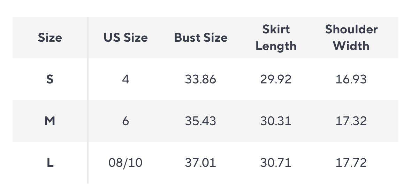The image size is (411, 187).
Task: Click bust size value 35.43
Action: pos(201,121)
